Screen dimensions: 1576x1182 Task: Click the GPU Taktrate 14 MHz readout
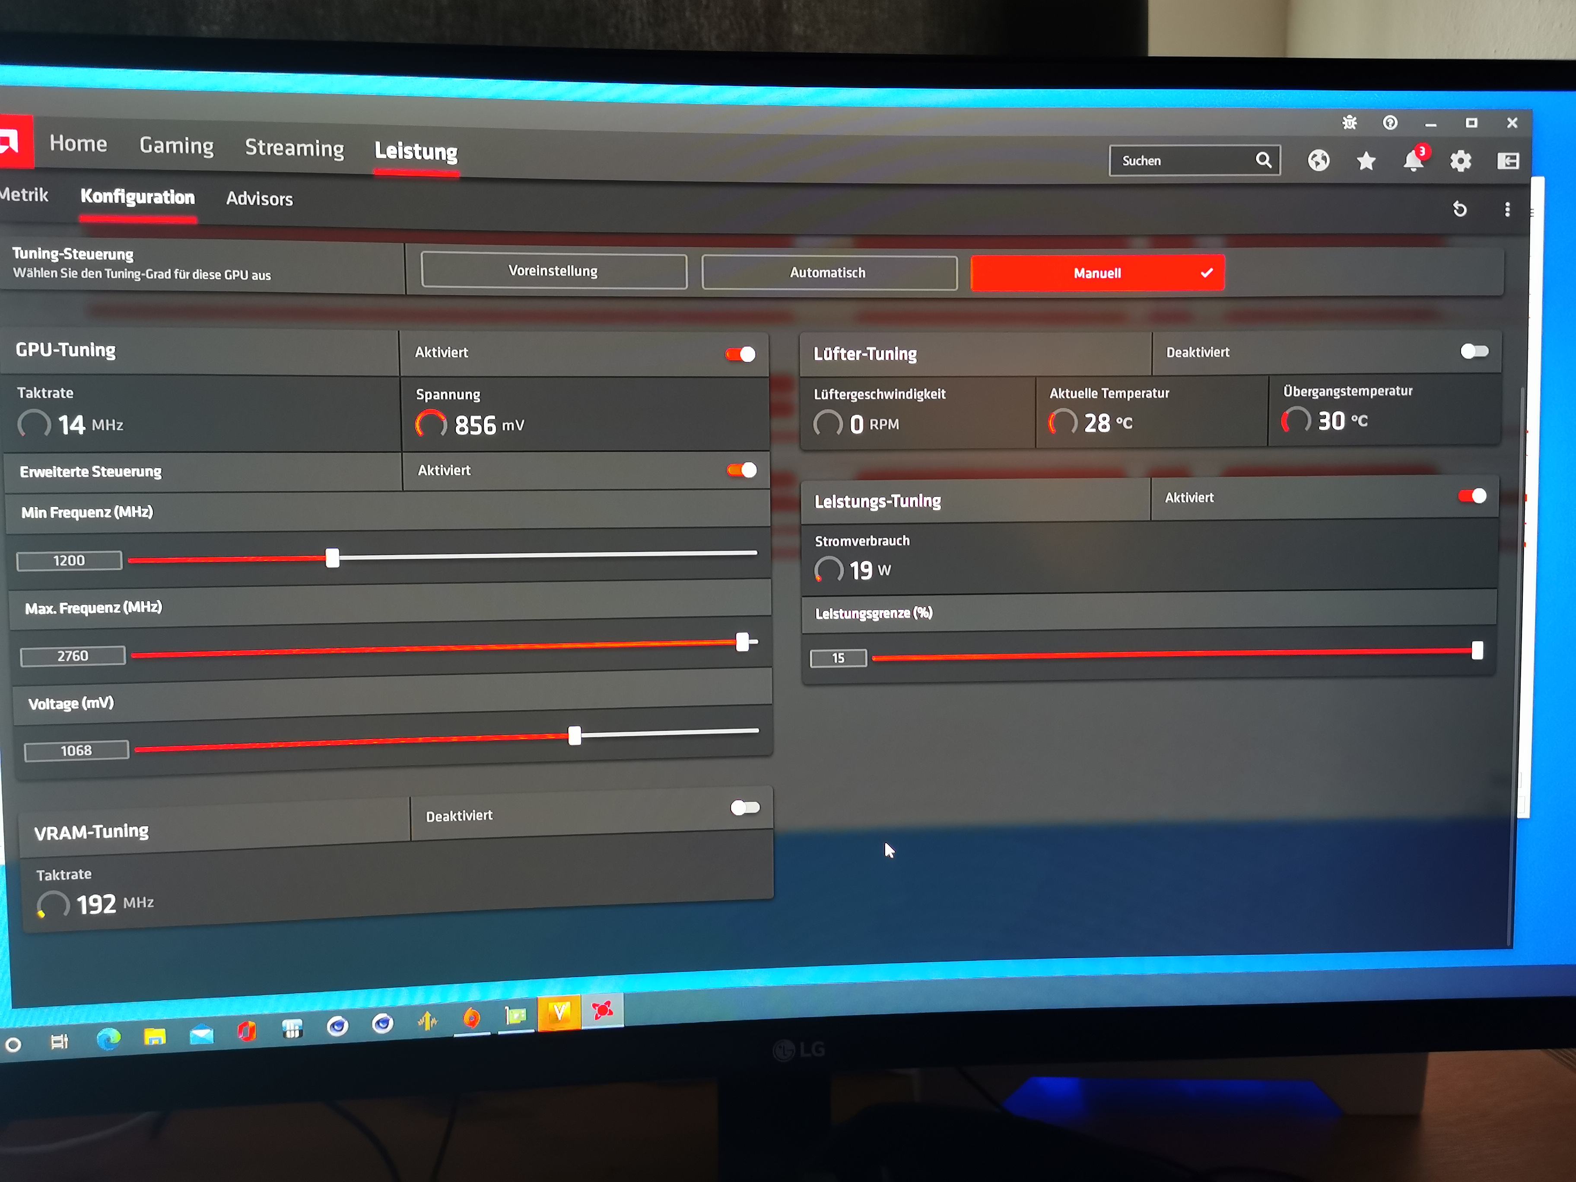70,424
